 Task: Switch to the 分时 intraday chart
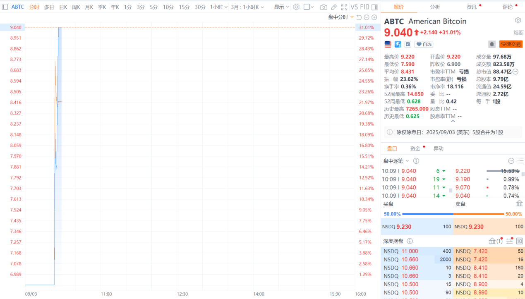coord(34,7)
